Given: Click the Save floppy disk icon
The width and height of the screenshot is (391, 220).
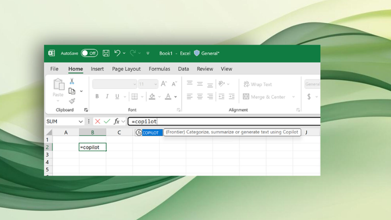Looking at the screenshot, I should [106, 53].
